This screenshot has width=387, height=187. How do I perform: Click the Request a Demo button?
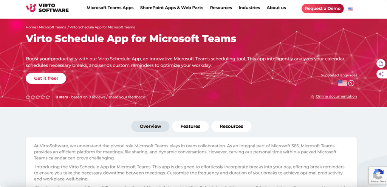(x=323, y=9)
